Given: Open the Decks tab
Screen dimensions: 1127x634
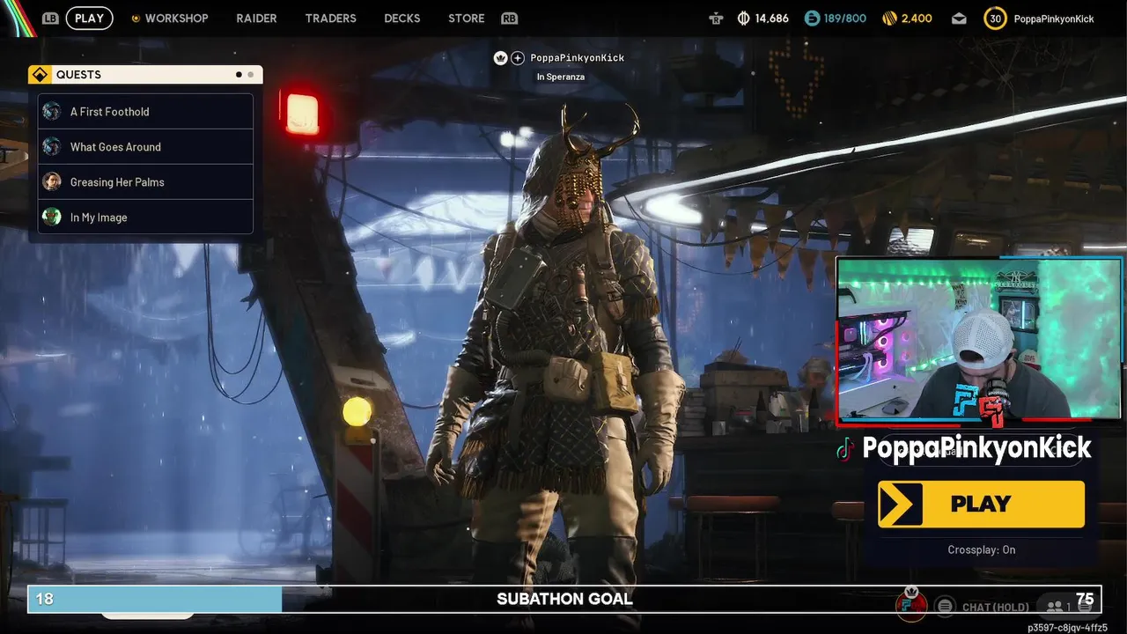Looking at the screenshot, I should point(401,18).
